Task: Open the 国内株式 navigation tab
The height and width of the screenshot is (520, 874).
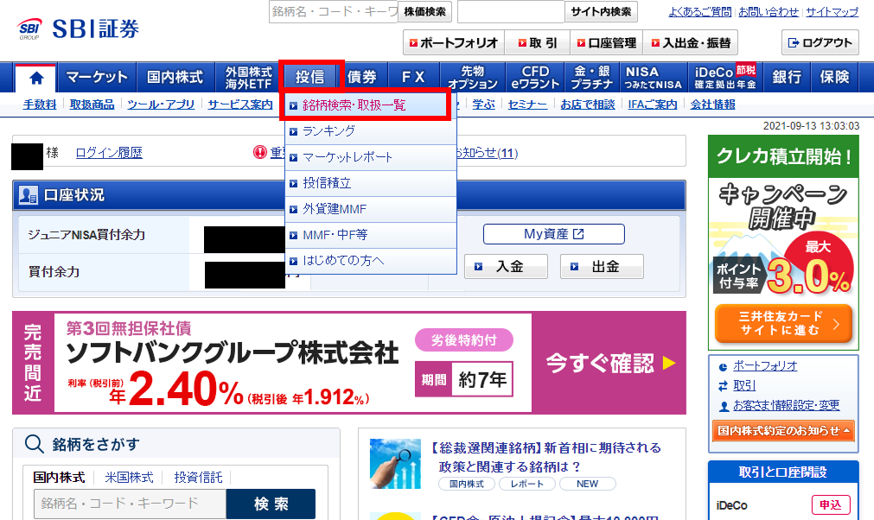Action: pyautogui.click(x=175, y=77)
